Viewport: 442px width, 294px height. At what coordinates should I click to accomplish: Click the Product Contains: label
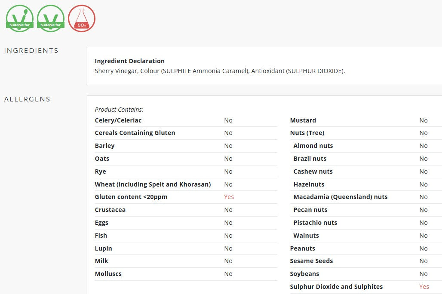click(119, 109)
